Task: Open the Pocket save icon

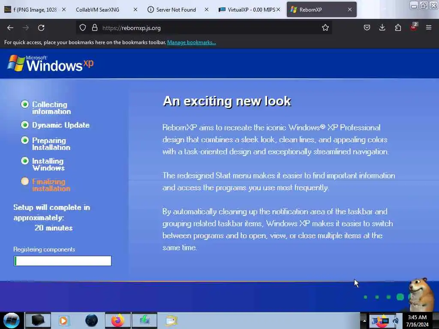Action: (x=367, y=28)
